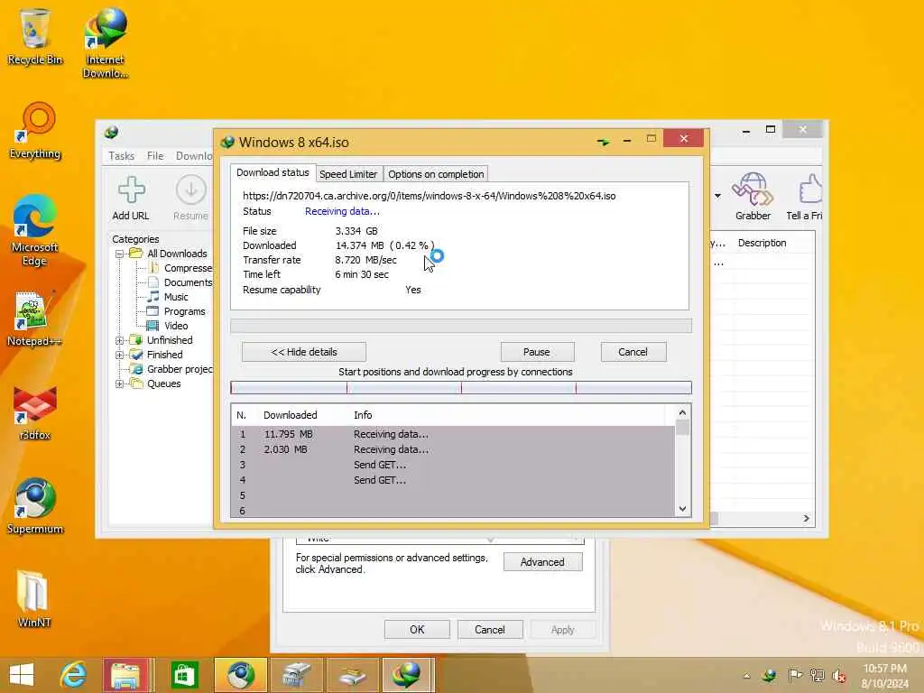The height and width of the screenshot is (693, 924).
Task: Click the download URL text
Action: pyautogui.click(x=429, y=196)
